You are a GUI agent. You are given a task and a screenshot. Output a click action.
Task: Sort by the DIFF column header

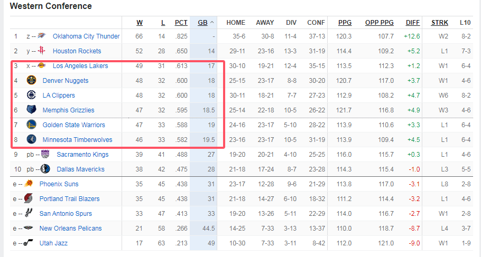click(413, 23)
